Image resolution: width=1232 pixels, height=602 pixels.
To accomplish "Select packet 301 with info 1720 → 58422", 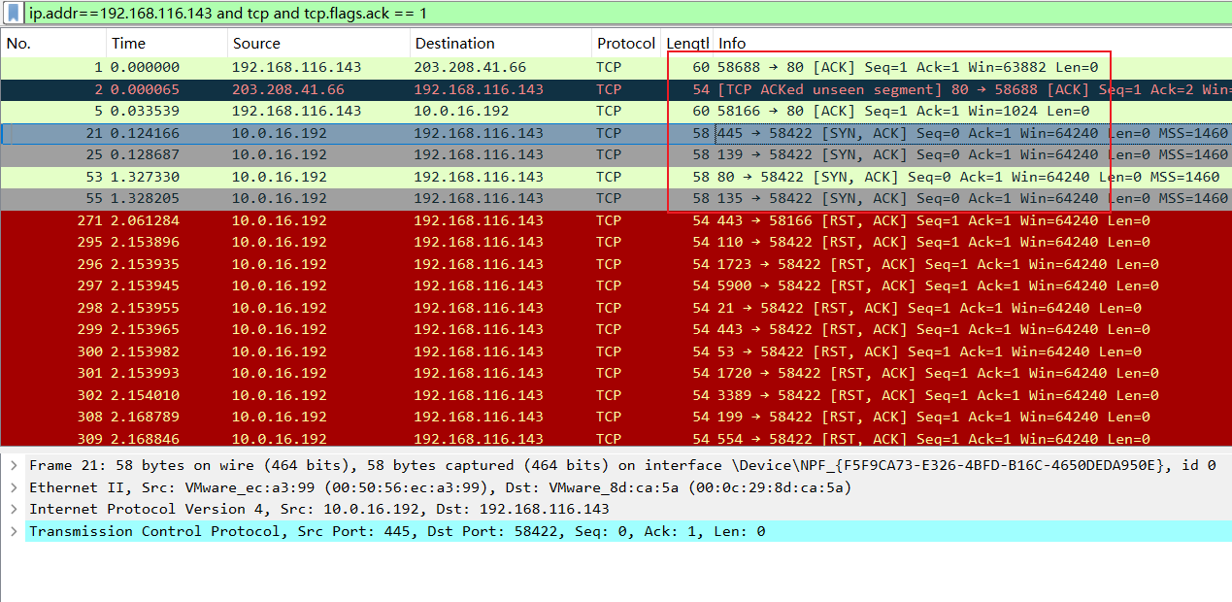I will point(616,374).
